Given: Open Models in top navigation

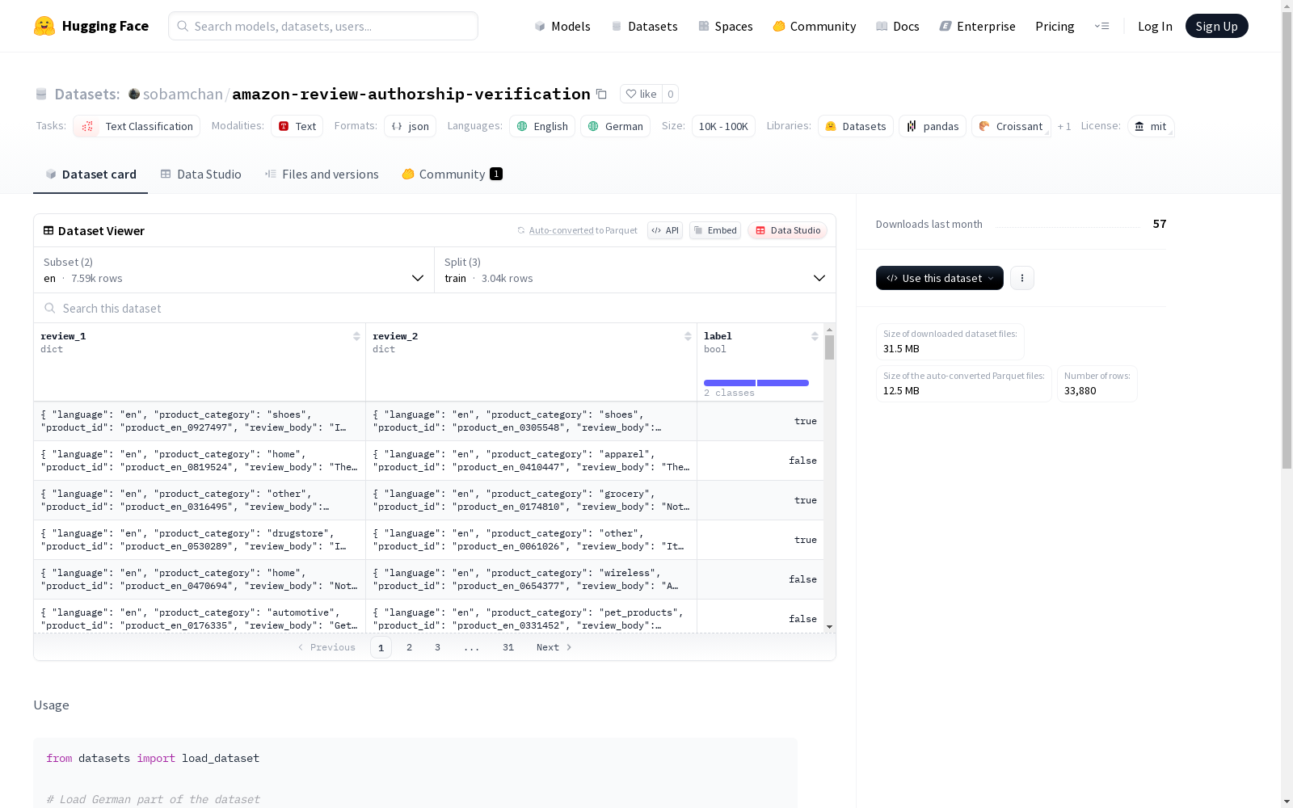Looking at the screenshot, I should pyautogui.click(x=562, y=26).
